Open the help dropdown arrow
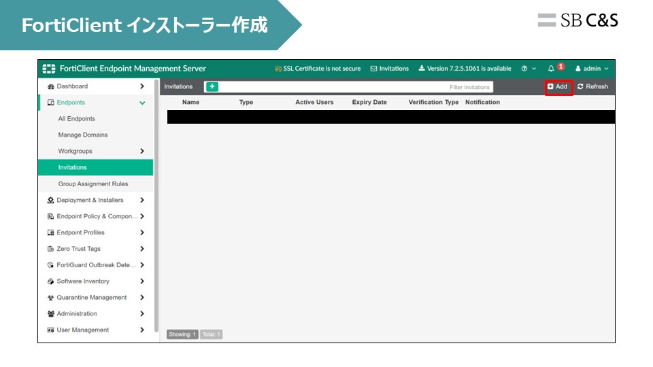The width and height of the screenshot is (653, 367). tap(534, 69)
